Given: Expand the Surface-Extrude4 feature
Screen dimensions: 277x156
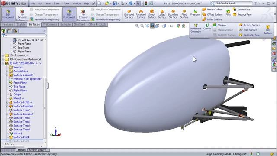Looking at the screenshot, I should (7, 106).
